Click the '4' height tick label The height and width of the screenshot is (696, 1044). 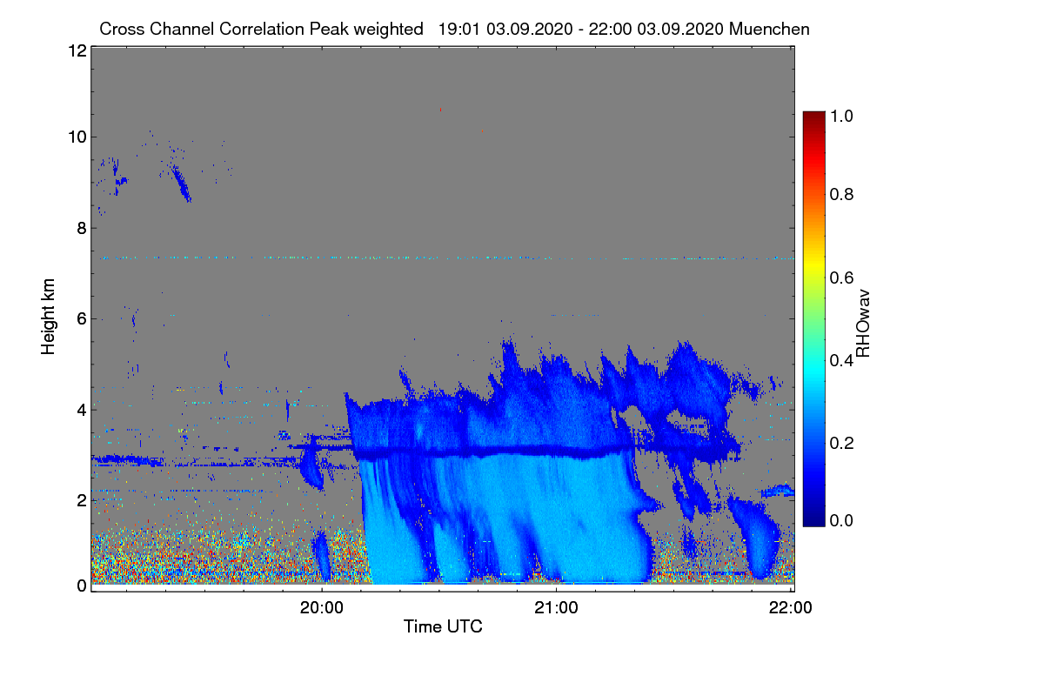click(x=81, y=409)
